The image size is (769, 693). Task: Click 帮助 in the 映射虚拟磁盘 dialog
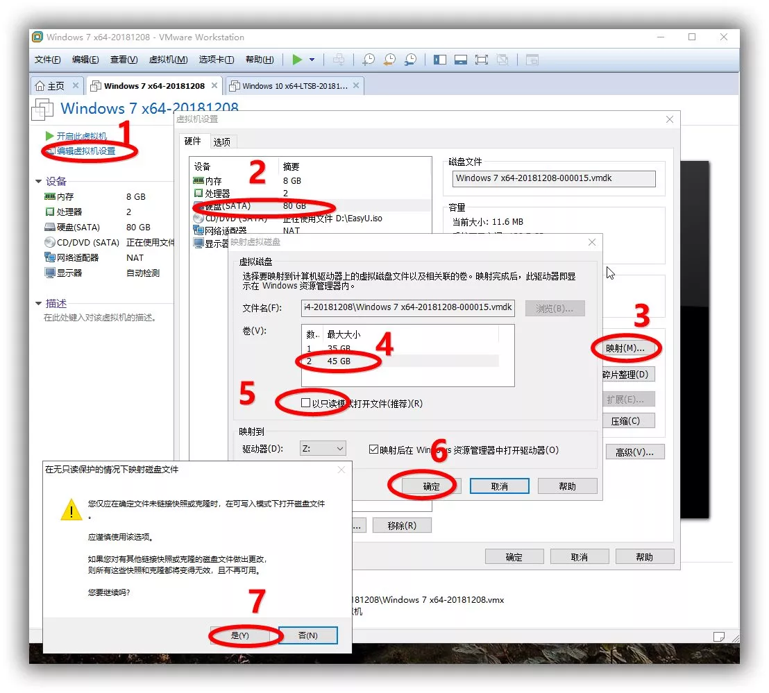[x=568, y=486]
